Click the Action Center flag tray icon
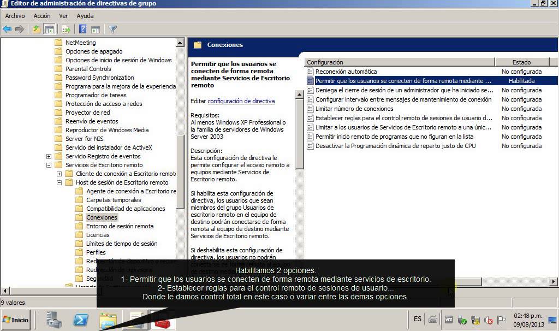This screenshot has height=331, width=559. pos(501,320)
